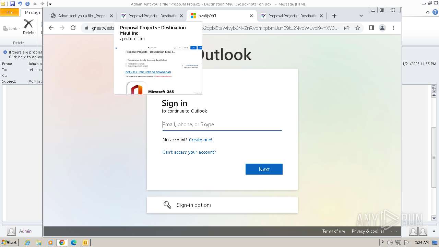Image resolution: width=439 pixels, height=247 pixels.
Task: Open Junk dropdown in Outlook ribbon
Action: click(12, 28)
